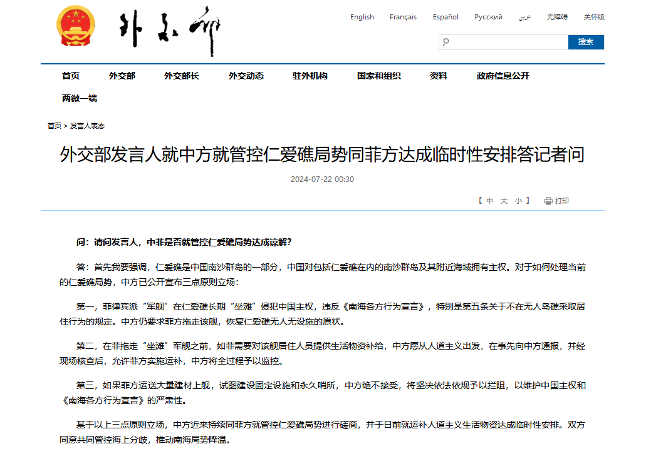Set font size to 中 (medium)
Image resolution: width=646 pixels, height=449 pixels.
click(489, 201)
